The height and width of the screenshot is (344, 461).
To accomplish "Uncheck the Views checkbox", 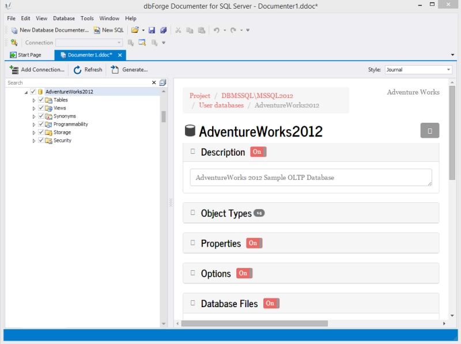I will pos(41,108).
